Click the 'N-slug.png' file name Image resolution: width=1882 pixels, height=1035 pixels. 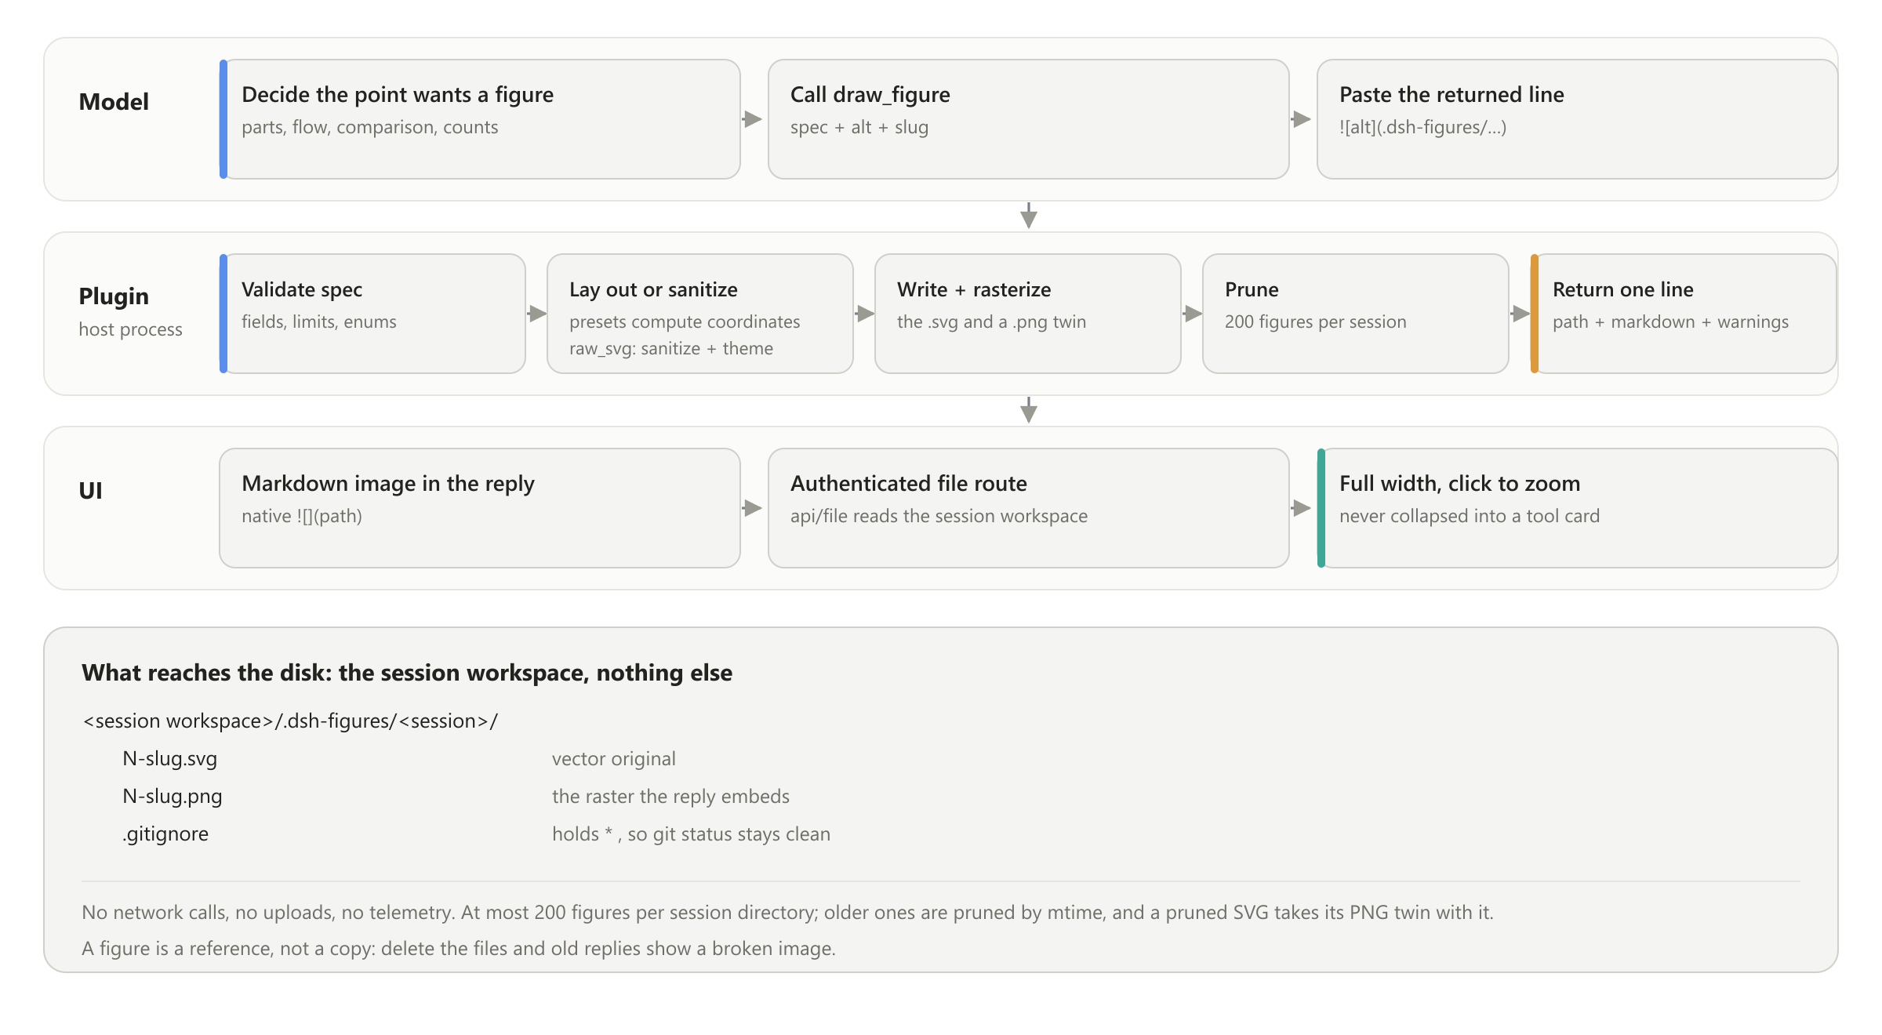point(173,796)
